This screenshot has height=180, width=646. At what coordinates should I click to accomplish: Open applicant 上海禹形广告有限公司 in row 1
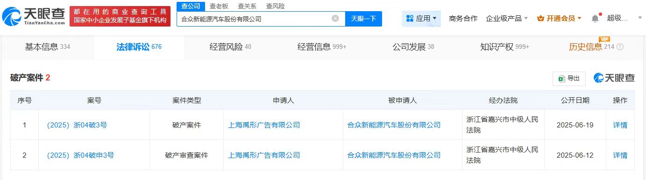[263, 125]
